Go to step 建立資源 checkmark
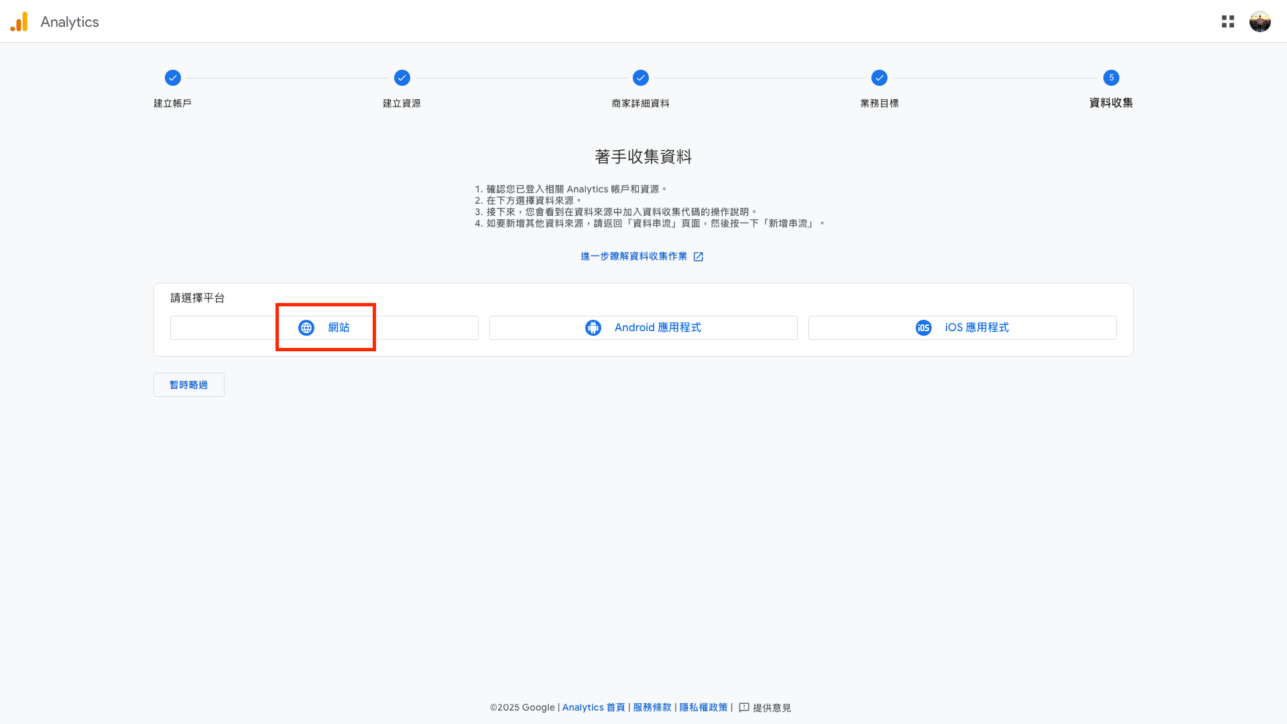This screenshot has height=724, width=1287. tap(402, 78)
